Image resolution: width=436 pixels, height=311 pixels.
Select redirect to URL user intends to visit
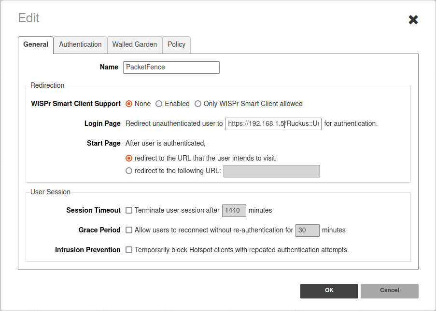[x=129, y=158]
